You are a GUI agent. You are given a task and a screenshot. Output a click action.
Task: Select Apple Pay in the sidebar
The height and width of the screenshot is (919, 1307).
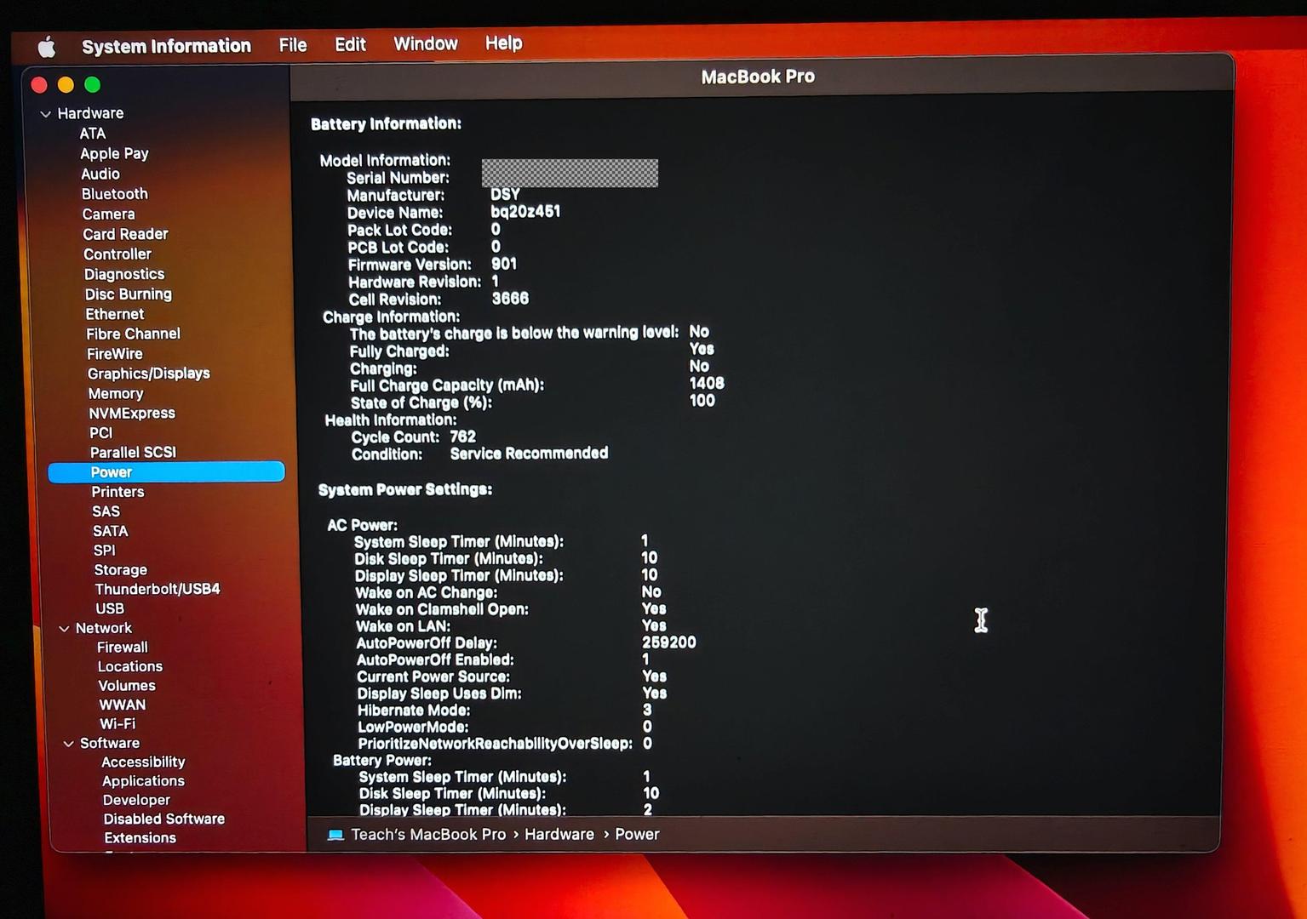click(114, 154)
